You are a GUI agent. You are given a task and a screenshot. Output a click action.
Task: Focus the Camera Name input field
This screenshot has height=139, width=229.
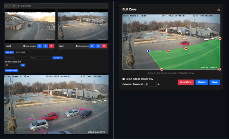[16, 58]
